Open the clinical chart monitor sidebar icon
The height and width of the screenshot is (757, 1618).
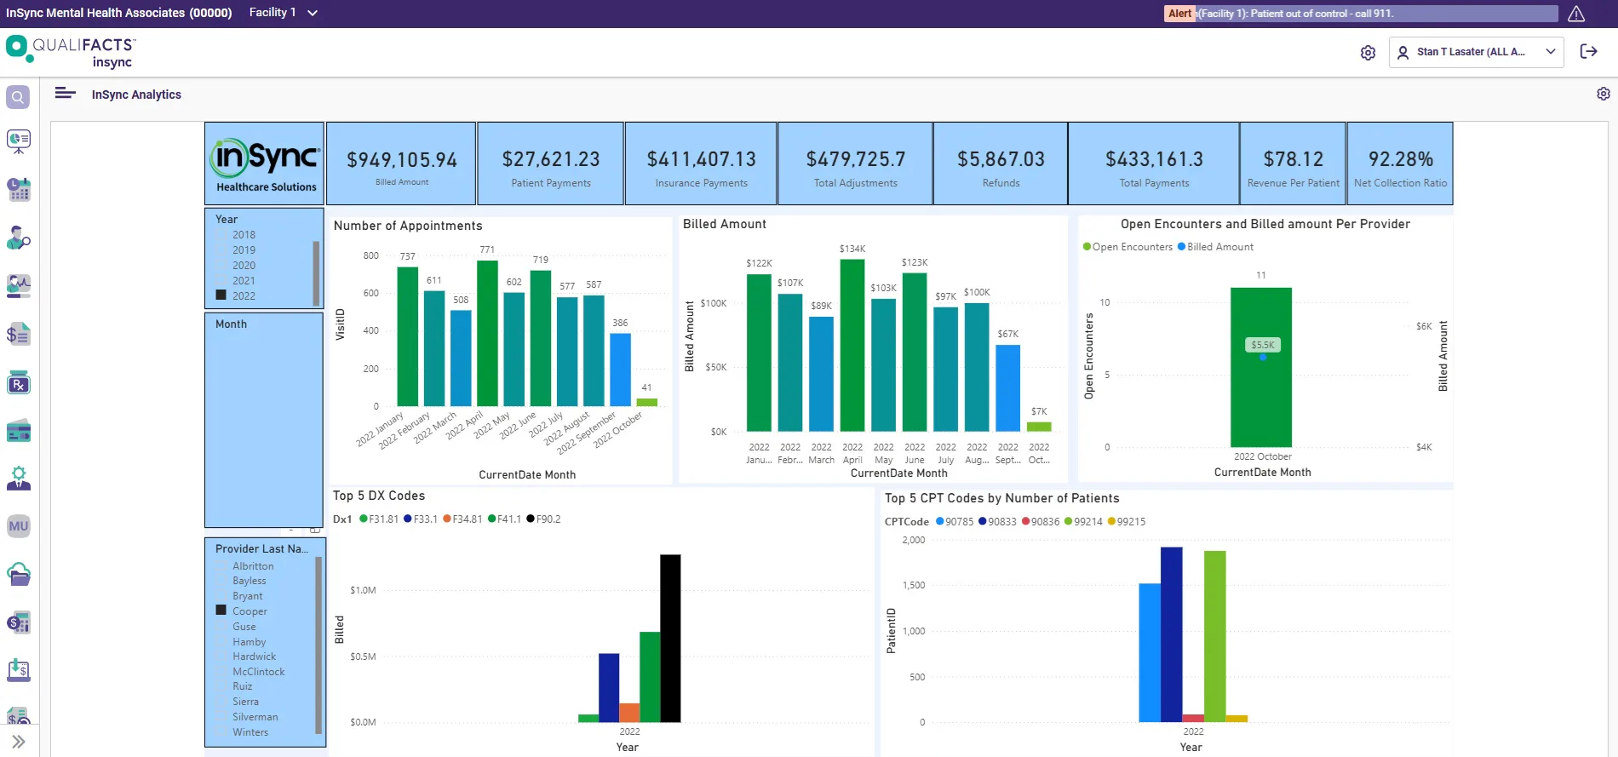18,285
